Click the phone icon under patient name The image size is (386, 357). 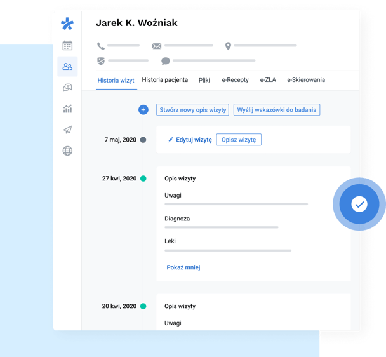click(101, 46)
